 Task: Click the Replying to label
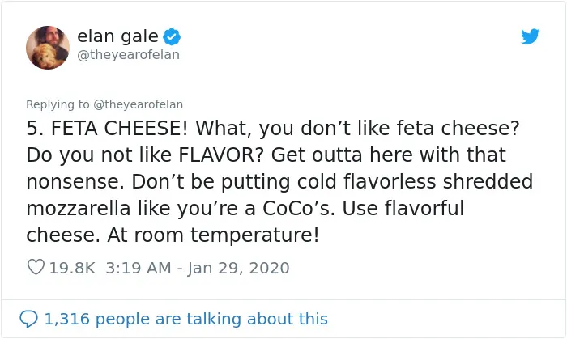58,104
